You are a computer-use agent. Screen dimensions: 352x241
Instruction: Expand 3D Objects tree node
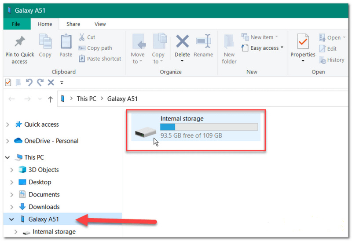[12, 170]
